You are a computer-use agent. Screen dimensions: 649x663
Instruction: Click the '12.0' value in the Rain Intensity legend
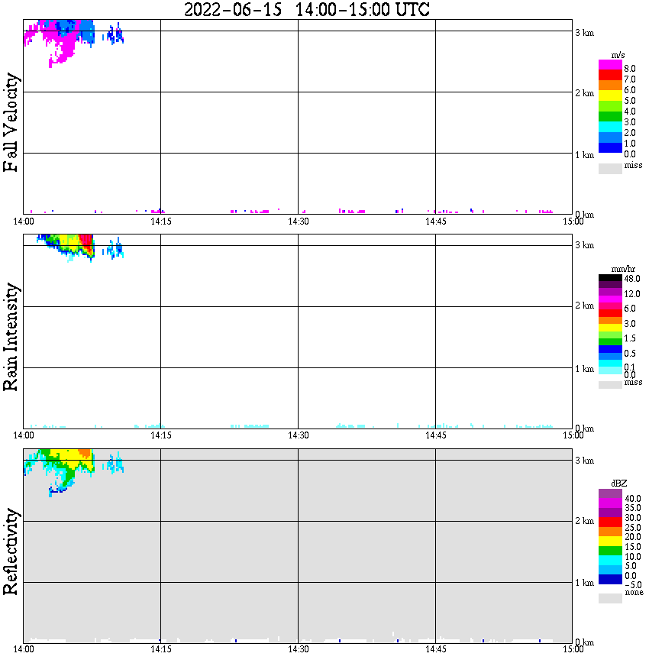pyautogui.click(x=632, y=294)
